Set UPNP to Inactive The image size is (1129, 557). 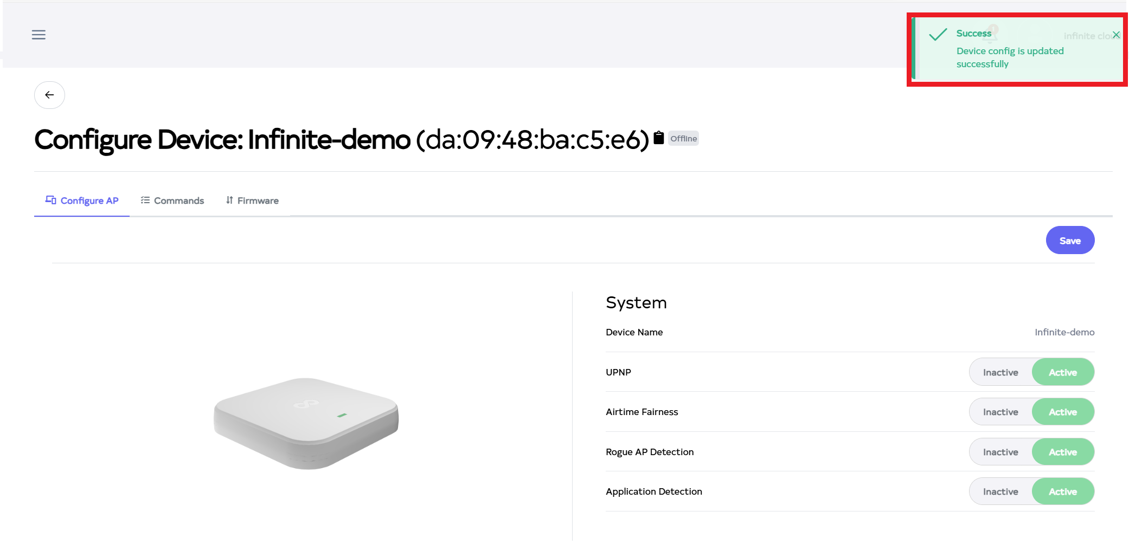click(x=1000, y=372)
